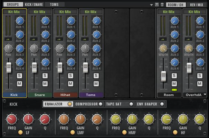The width and height of the screenshot is (209, 138).
Task: Click the Snare channel AUX 2 knob
Action: pyautogui.click(x=46, y=35)
